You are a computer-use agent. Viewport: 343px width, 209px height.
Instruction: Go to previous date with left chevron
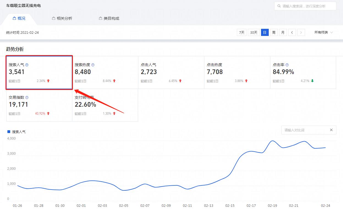292,32
